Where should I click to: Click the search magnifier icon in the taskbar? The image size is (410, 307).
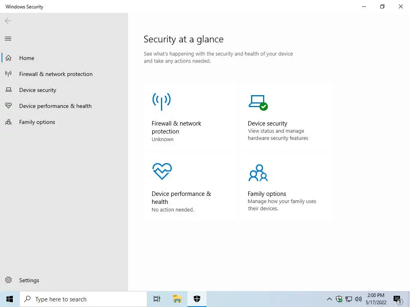[28, 299]
